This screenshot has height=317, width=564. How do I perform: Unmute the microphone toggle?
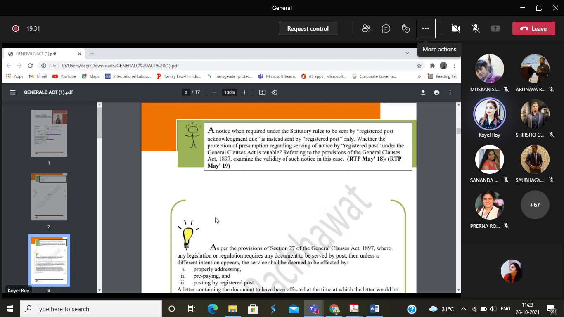[476, 28]
